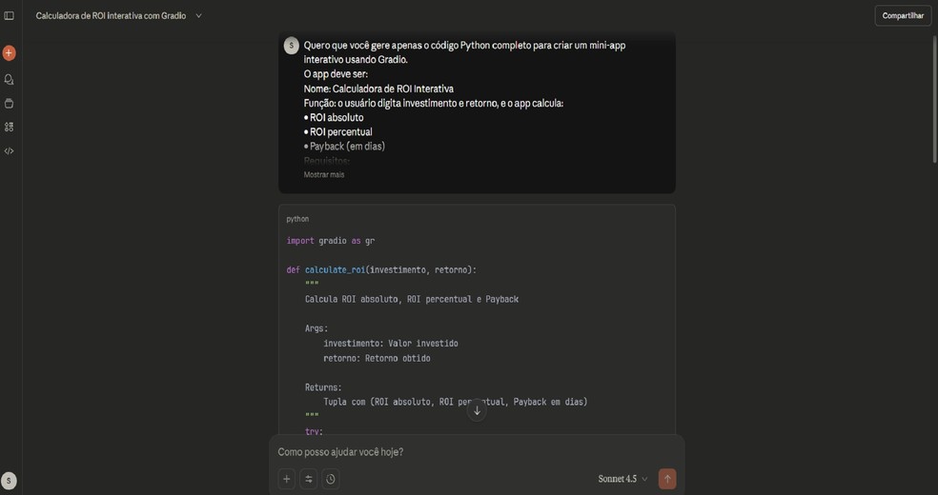Screen dimensions: 938x495
Task: Expand the conversation title dropdown chevron
Action: pyautogui.click(x=198, y=16)
